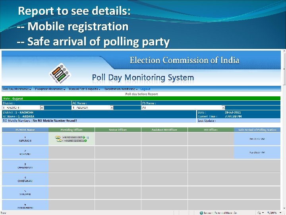The height and width of the screenshot is (215, 286).
Task: Click the phone number +919855255852
Action: point(74,141)
